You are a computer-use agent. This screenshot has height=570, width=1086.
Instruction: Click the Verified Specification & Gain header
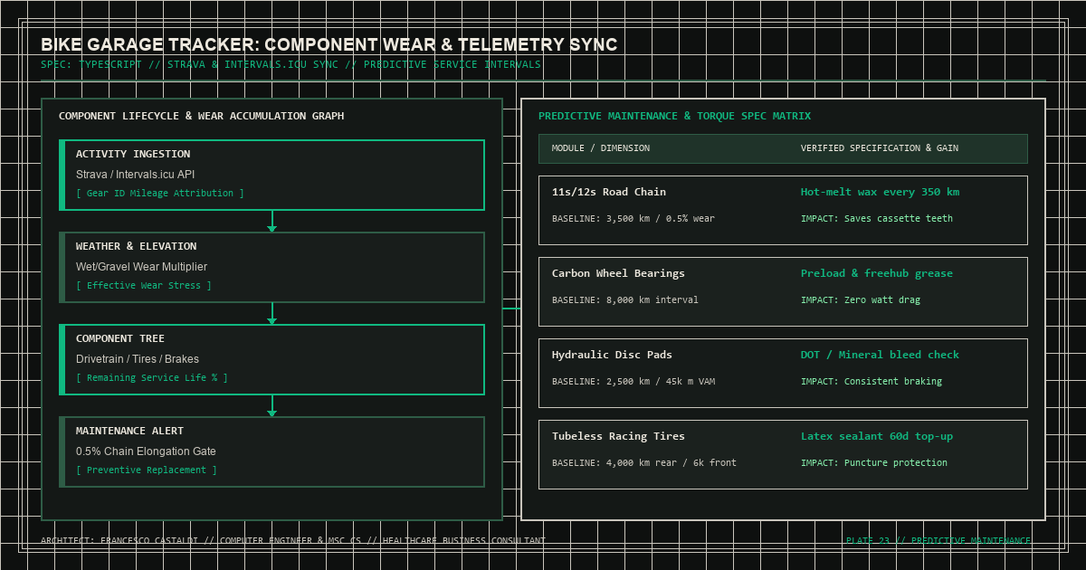tap(880, 148)
